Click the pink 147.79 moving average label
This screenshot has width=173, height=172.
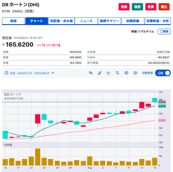162,120
